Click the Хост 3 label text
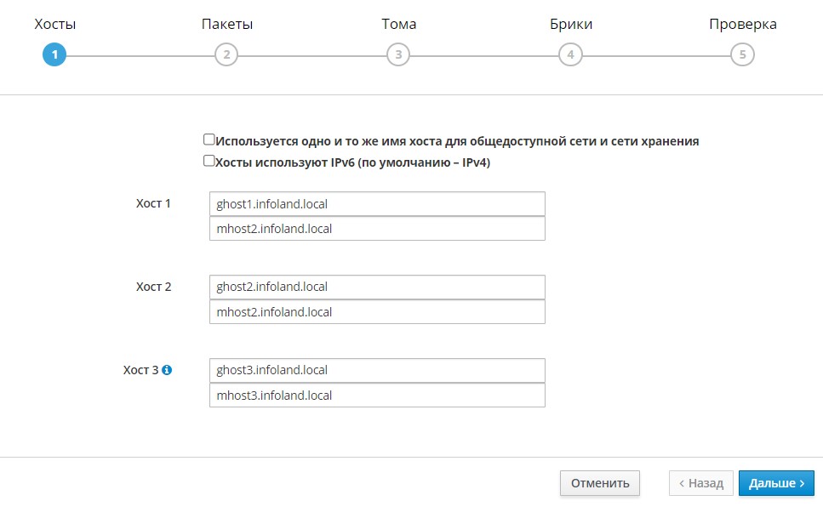This screenshot has width=823, height=518. tap(140, 370)
